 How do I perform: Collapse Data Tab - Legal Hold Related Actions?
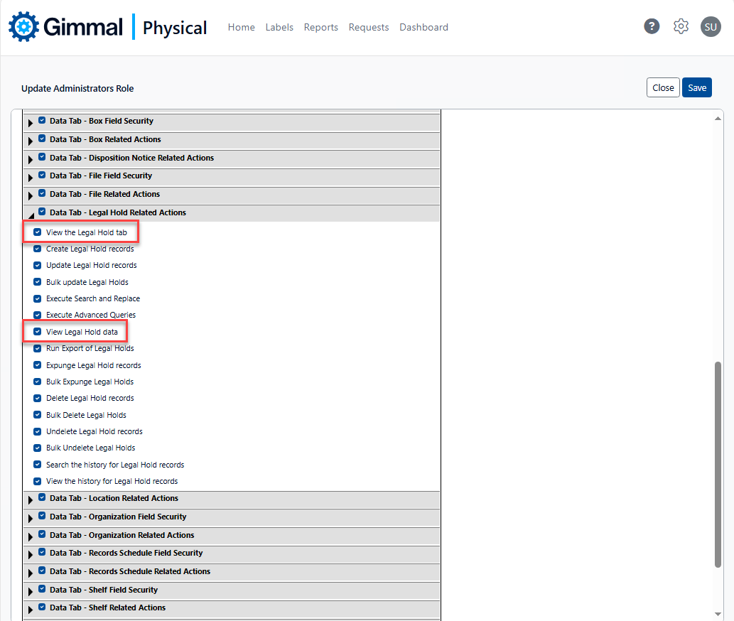(31, 213)
